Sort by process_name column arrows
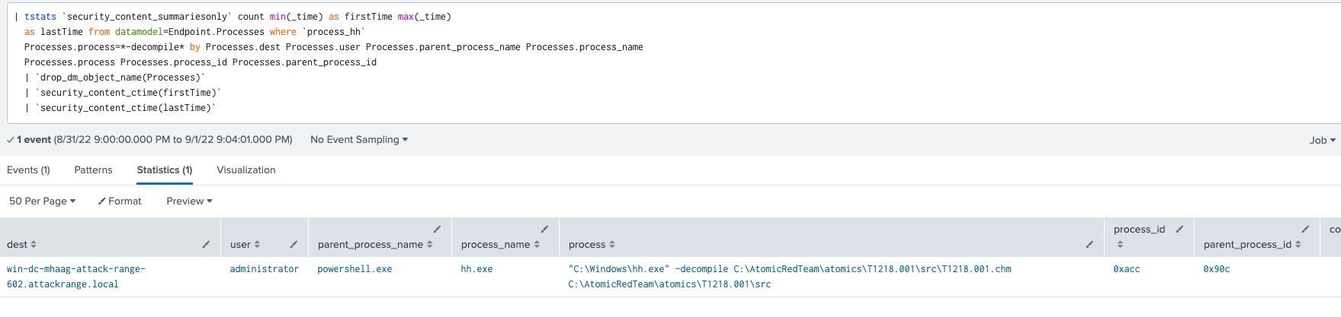1341x317 pixels. pyautogui.click(x=537, y=245)
